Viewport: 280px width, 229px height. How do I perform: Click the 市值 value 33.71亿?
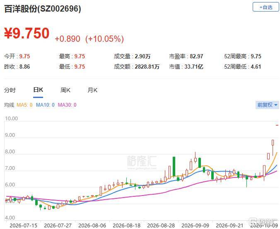[194, 67]
